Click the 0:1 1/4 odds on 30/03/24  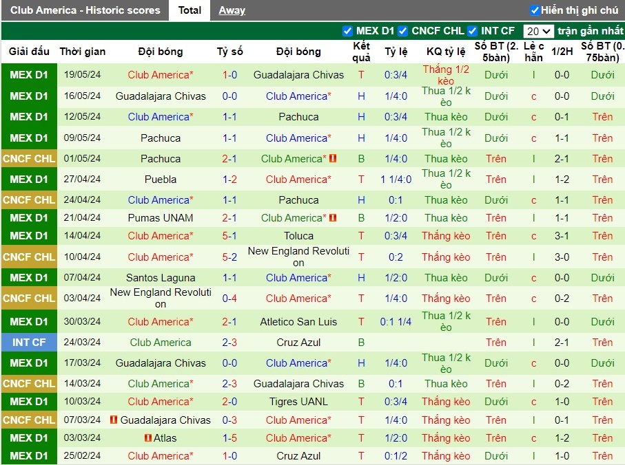[396, 321]
